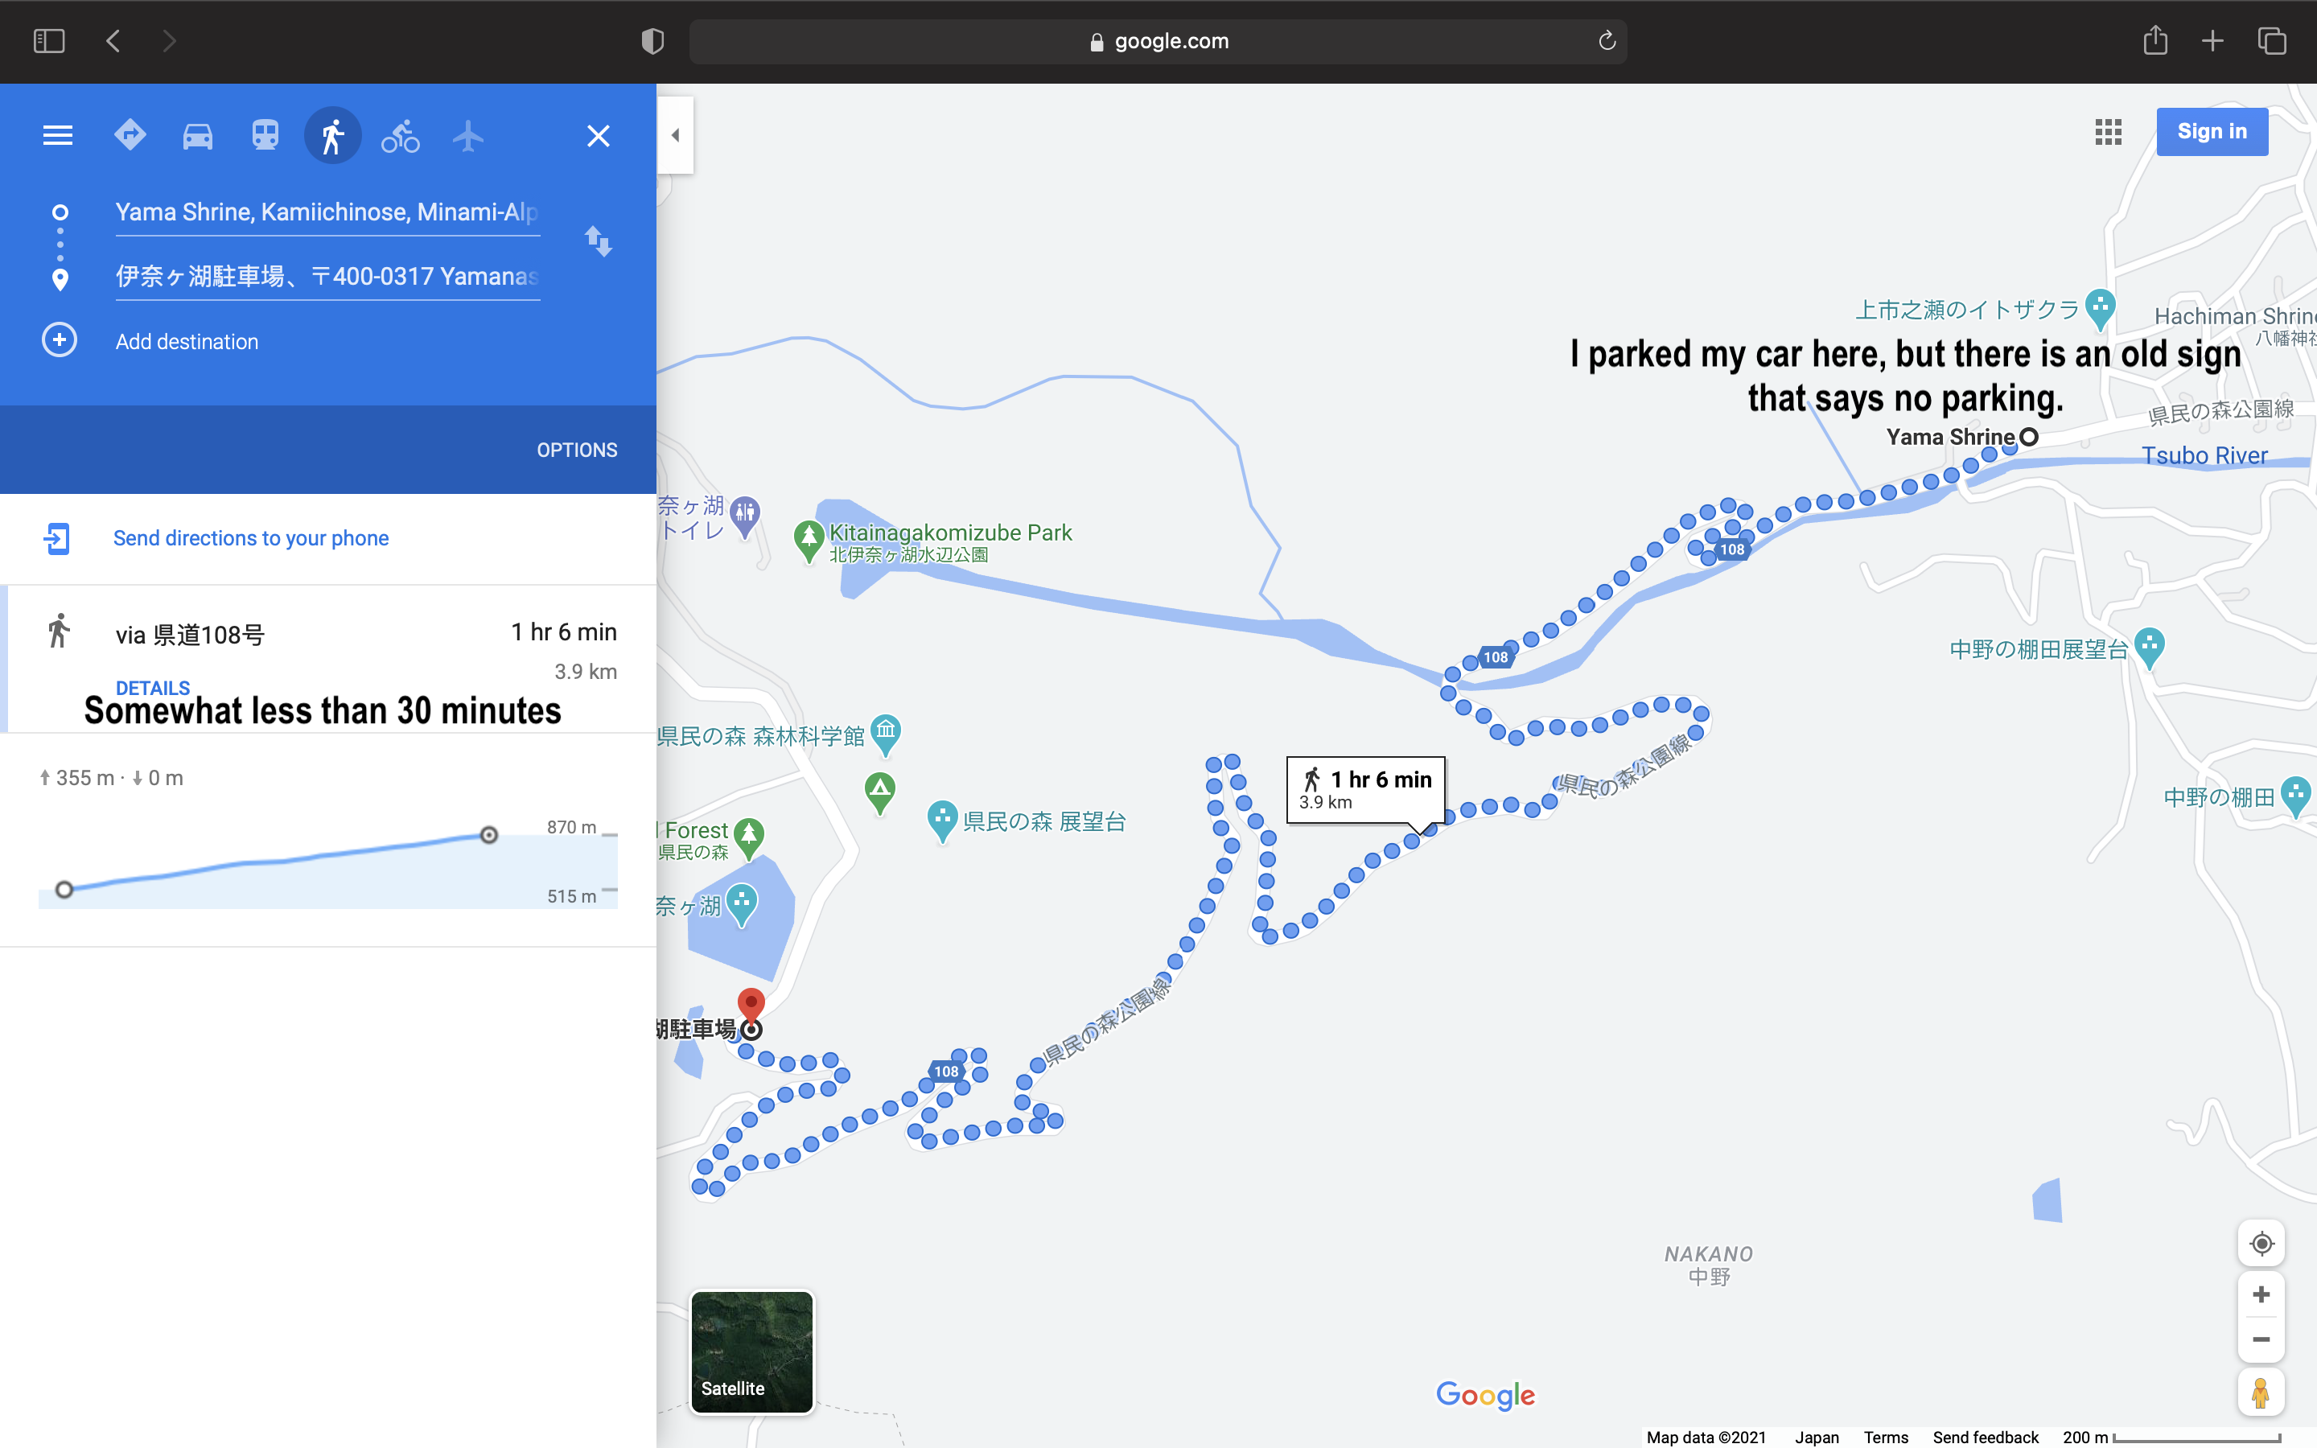Select the transit travel mode icon

tap(265, 136)
